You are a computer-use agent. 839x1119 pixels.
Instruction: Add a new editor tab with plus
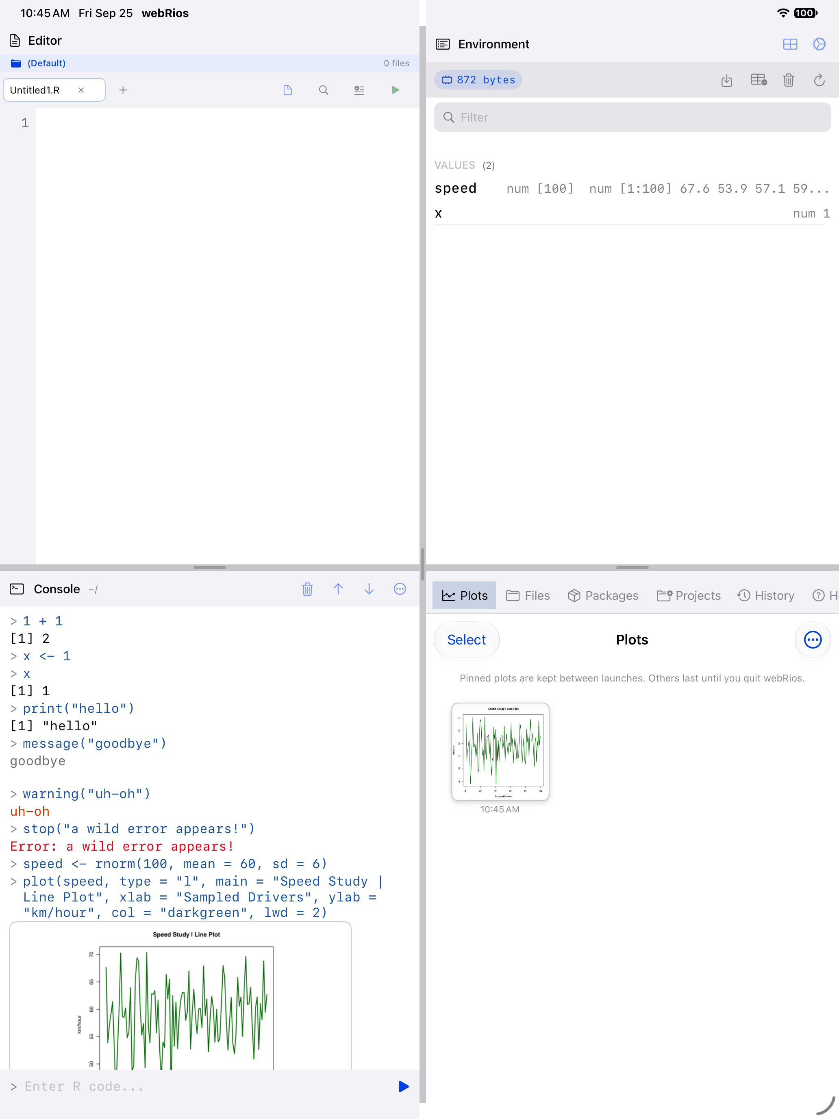(123, 90)
